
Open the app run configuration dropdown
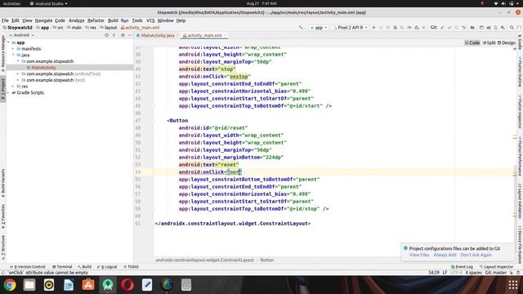point(319,28)
